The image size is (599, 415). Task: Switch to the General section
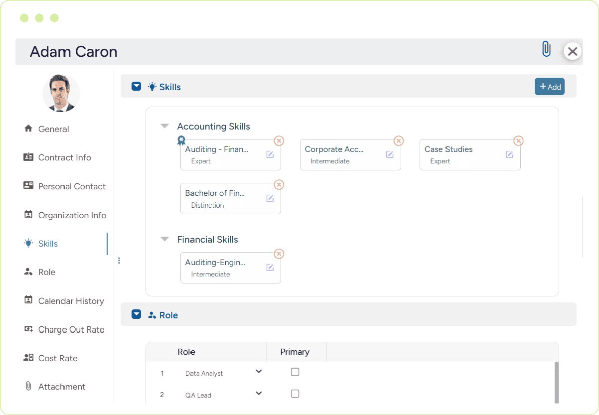click(53, 129)
